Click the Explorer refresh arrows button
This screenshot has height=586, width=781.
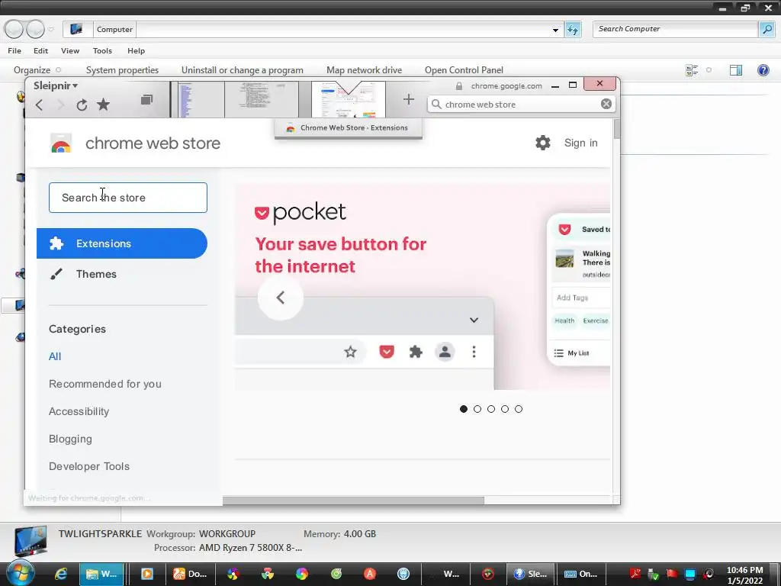pos(573,30)
